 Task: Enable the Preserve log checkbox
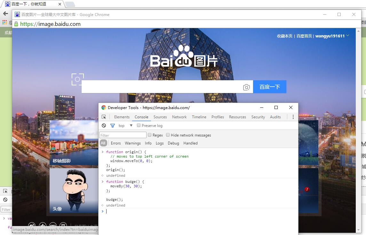[x=138, y=125]
